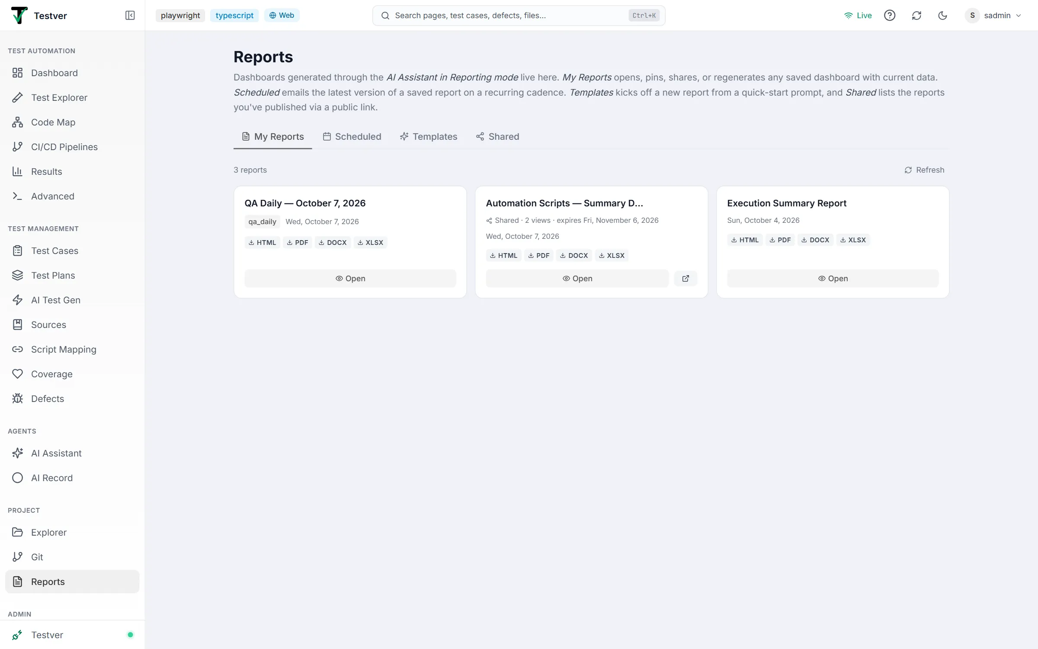The height and width of the screenshot is (649, 1038).
Task: Launch AI Assistant
Action: [72, 453]
